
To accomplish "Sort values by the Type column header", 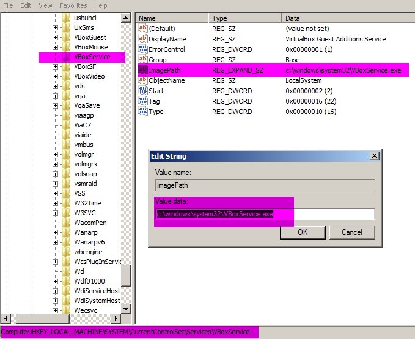I will coord(245,18).
